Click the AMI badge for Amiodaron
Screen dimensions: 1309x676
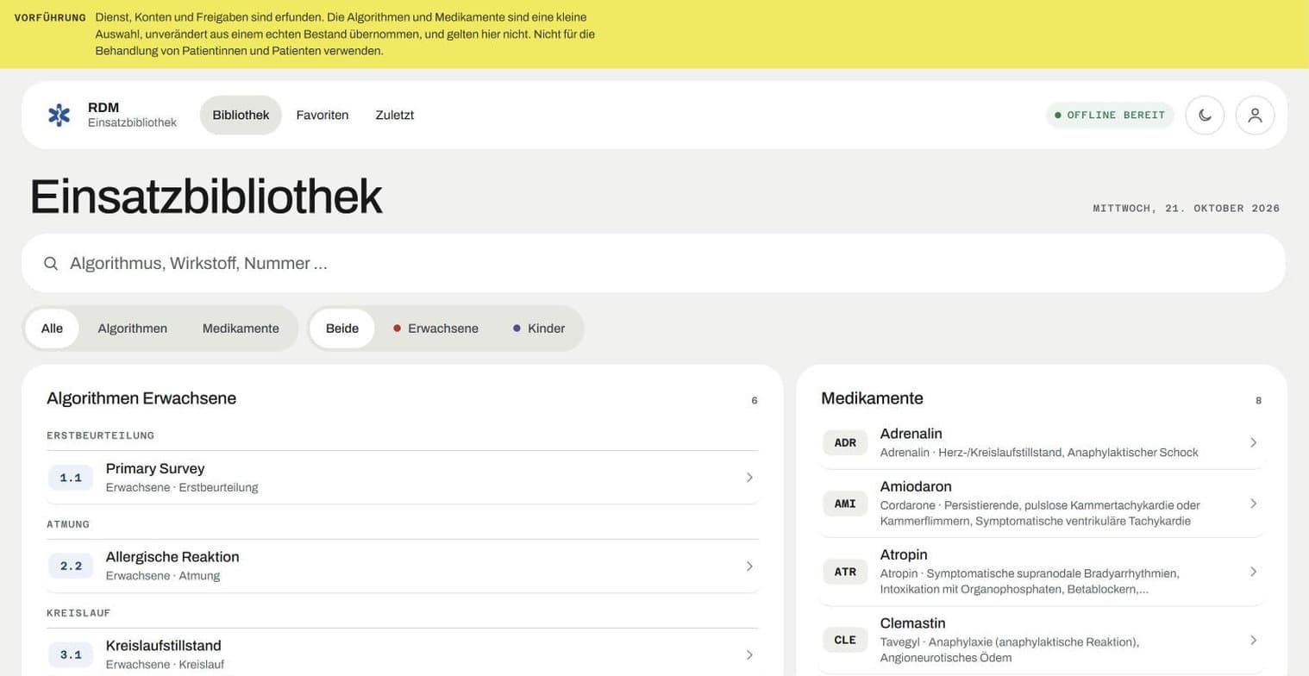845,504
